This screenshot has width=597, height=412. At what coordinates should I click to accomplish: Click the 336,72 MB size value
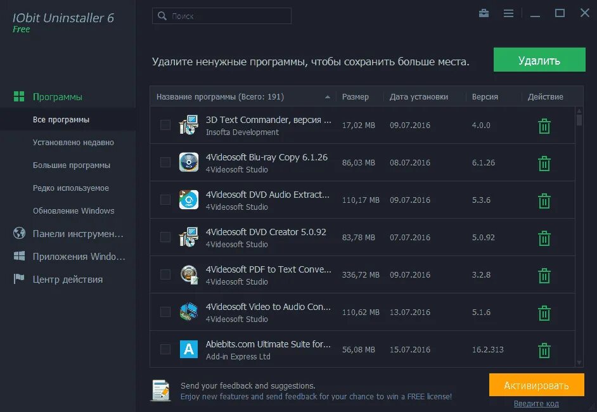[361, 275]
